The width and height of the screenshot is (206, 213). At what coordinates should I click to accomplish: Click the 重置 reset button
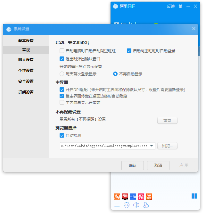click(167, 121)
